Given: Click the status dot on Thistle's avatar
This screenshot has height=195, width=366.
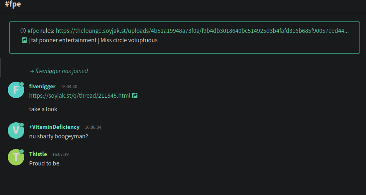Looking at the screenshot, I should coord(22,152).
